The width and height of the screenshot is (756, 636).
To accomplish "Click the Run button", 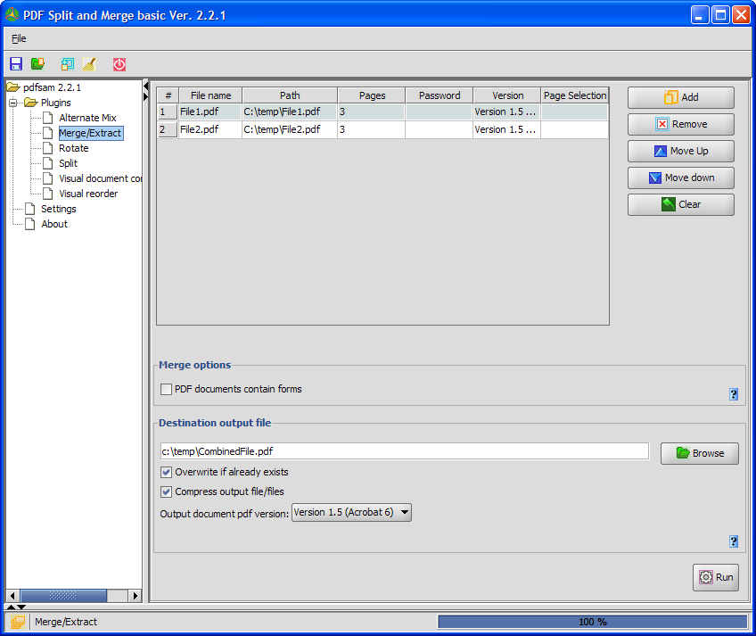I will tap(716, 578).
